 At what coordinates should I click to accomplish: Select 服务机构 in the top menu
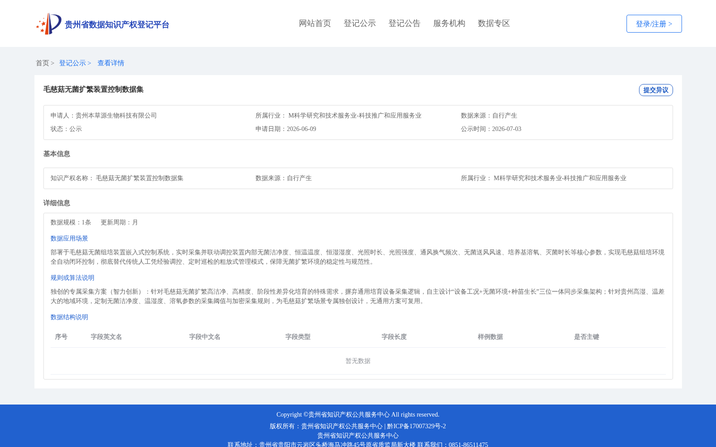tap(449, 23)
